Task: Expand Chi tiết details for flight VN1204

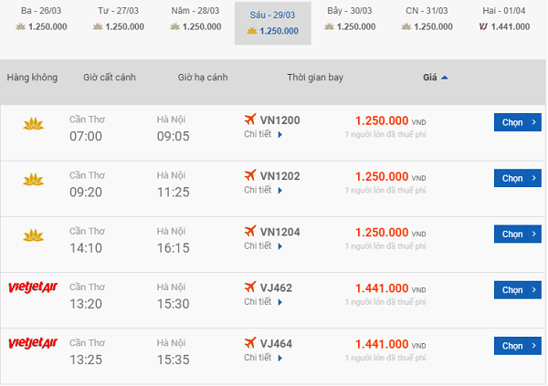Action: pos(263,246)
